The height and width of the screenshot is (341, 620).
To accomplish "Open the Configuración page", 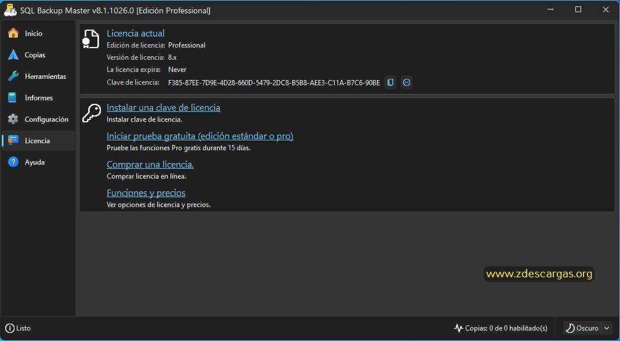I will click(x=38, y=119).
